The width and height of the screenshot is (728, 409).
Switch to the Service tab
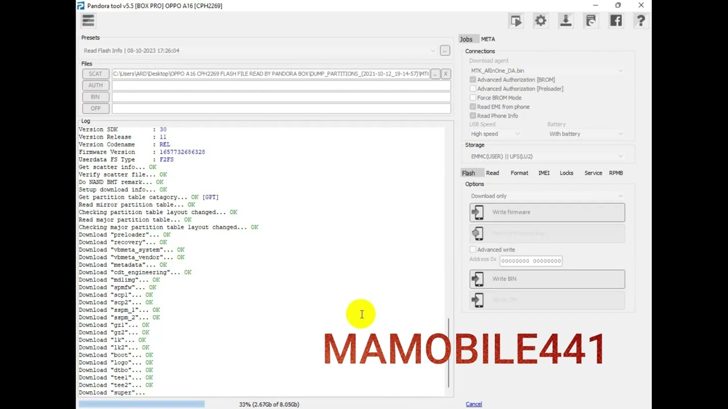pyautogui.click(x=593, y=173)
